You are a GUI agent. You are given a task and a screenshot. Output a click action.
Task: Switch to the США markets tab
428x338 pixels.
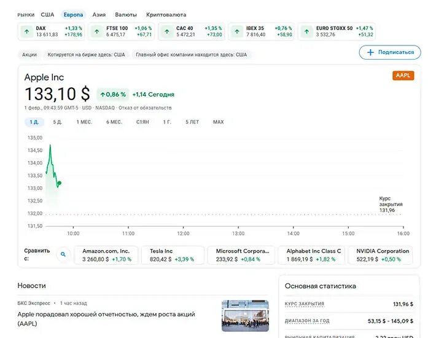click(47, 15)
